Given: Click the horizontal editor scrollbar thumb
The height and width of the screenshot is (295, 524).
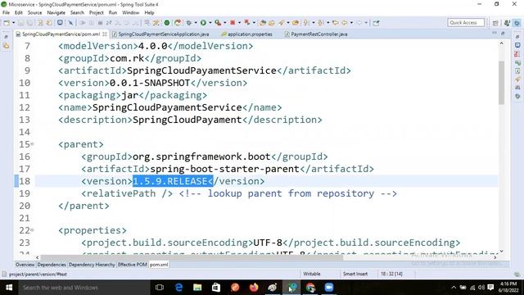Looking at the screenshot, I should tap(192, 257).
